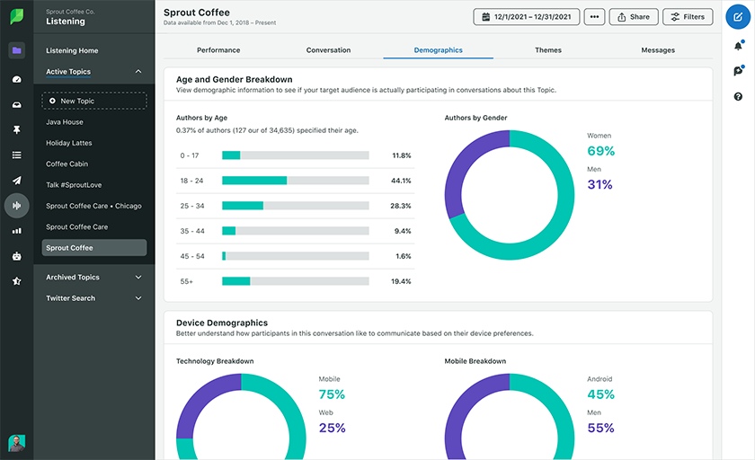This screenshot has height=460, width=755.
Task: Click the Sprout green leaf logo
Action: coord(17,16)
